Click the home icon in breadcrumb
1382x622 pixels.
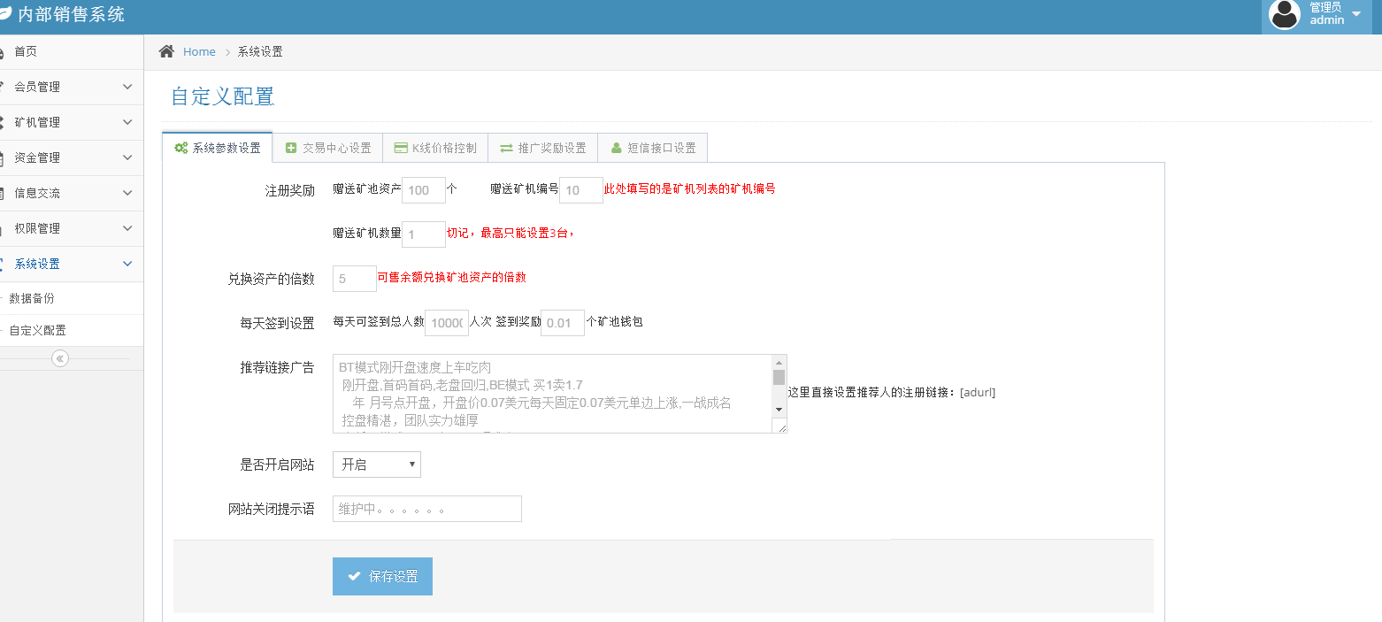coord(166,51)
